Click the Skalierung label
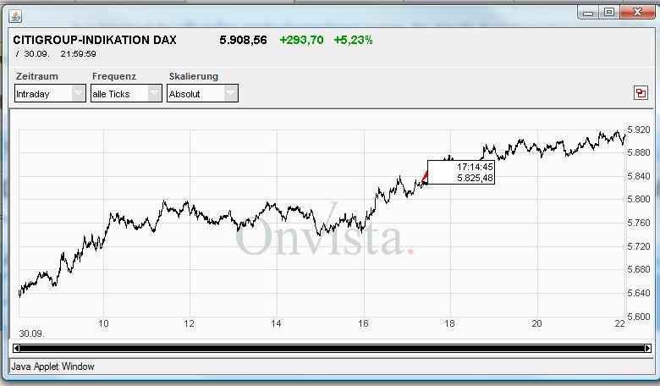The image size is (660, 386). [x=194, y=76]
